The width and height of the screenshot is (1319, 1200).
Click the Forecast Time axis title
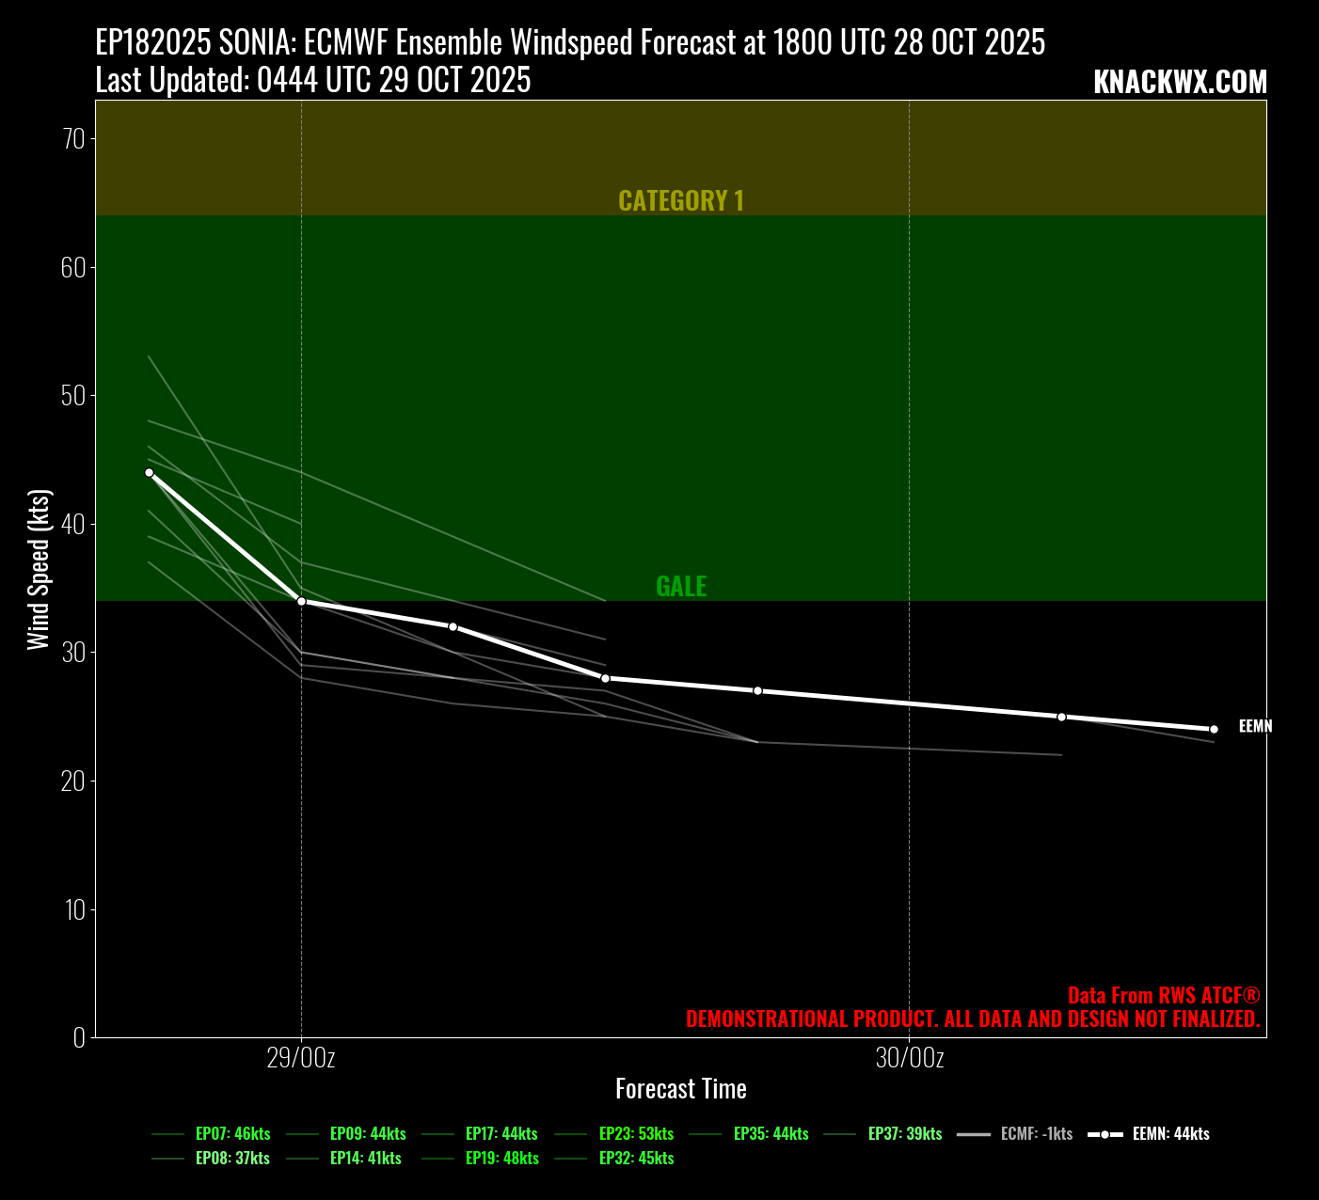680,1089
